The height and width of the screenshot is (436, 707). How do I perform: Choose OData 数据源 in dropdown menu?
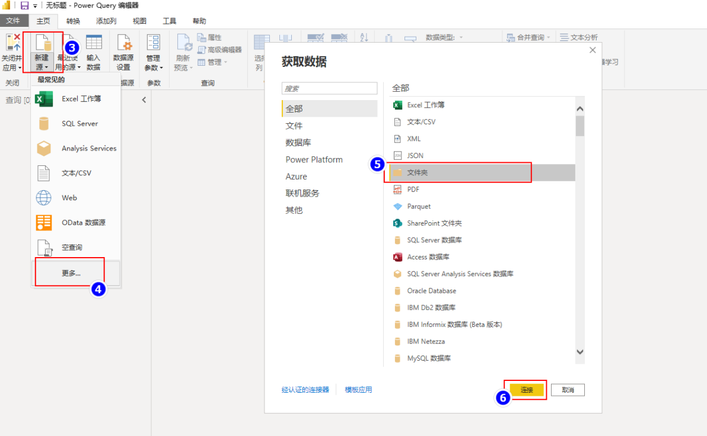76,223
